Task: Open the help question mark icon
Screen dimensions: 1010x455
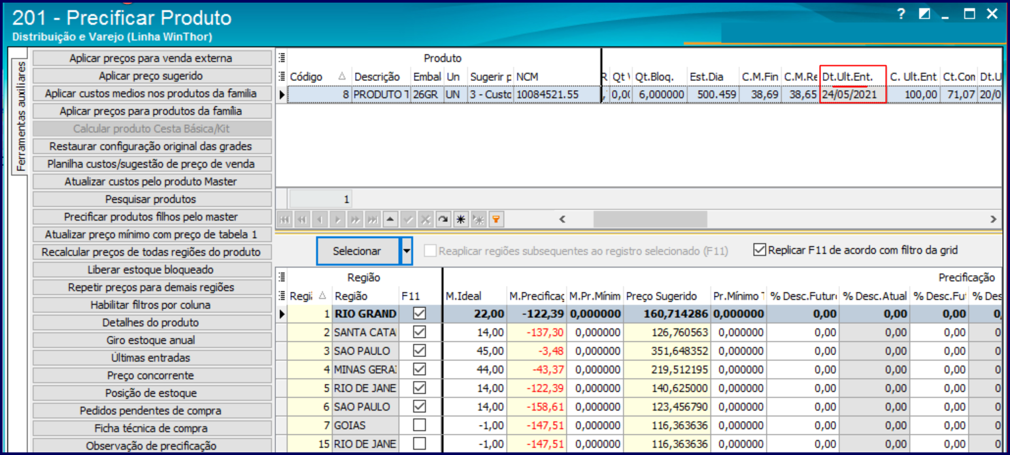Action: pos(901,14)
